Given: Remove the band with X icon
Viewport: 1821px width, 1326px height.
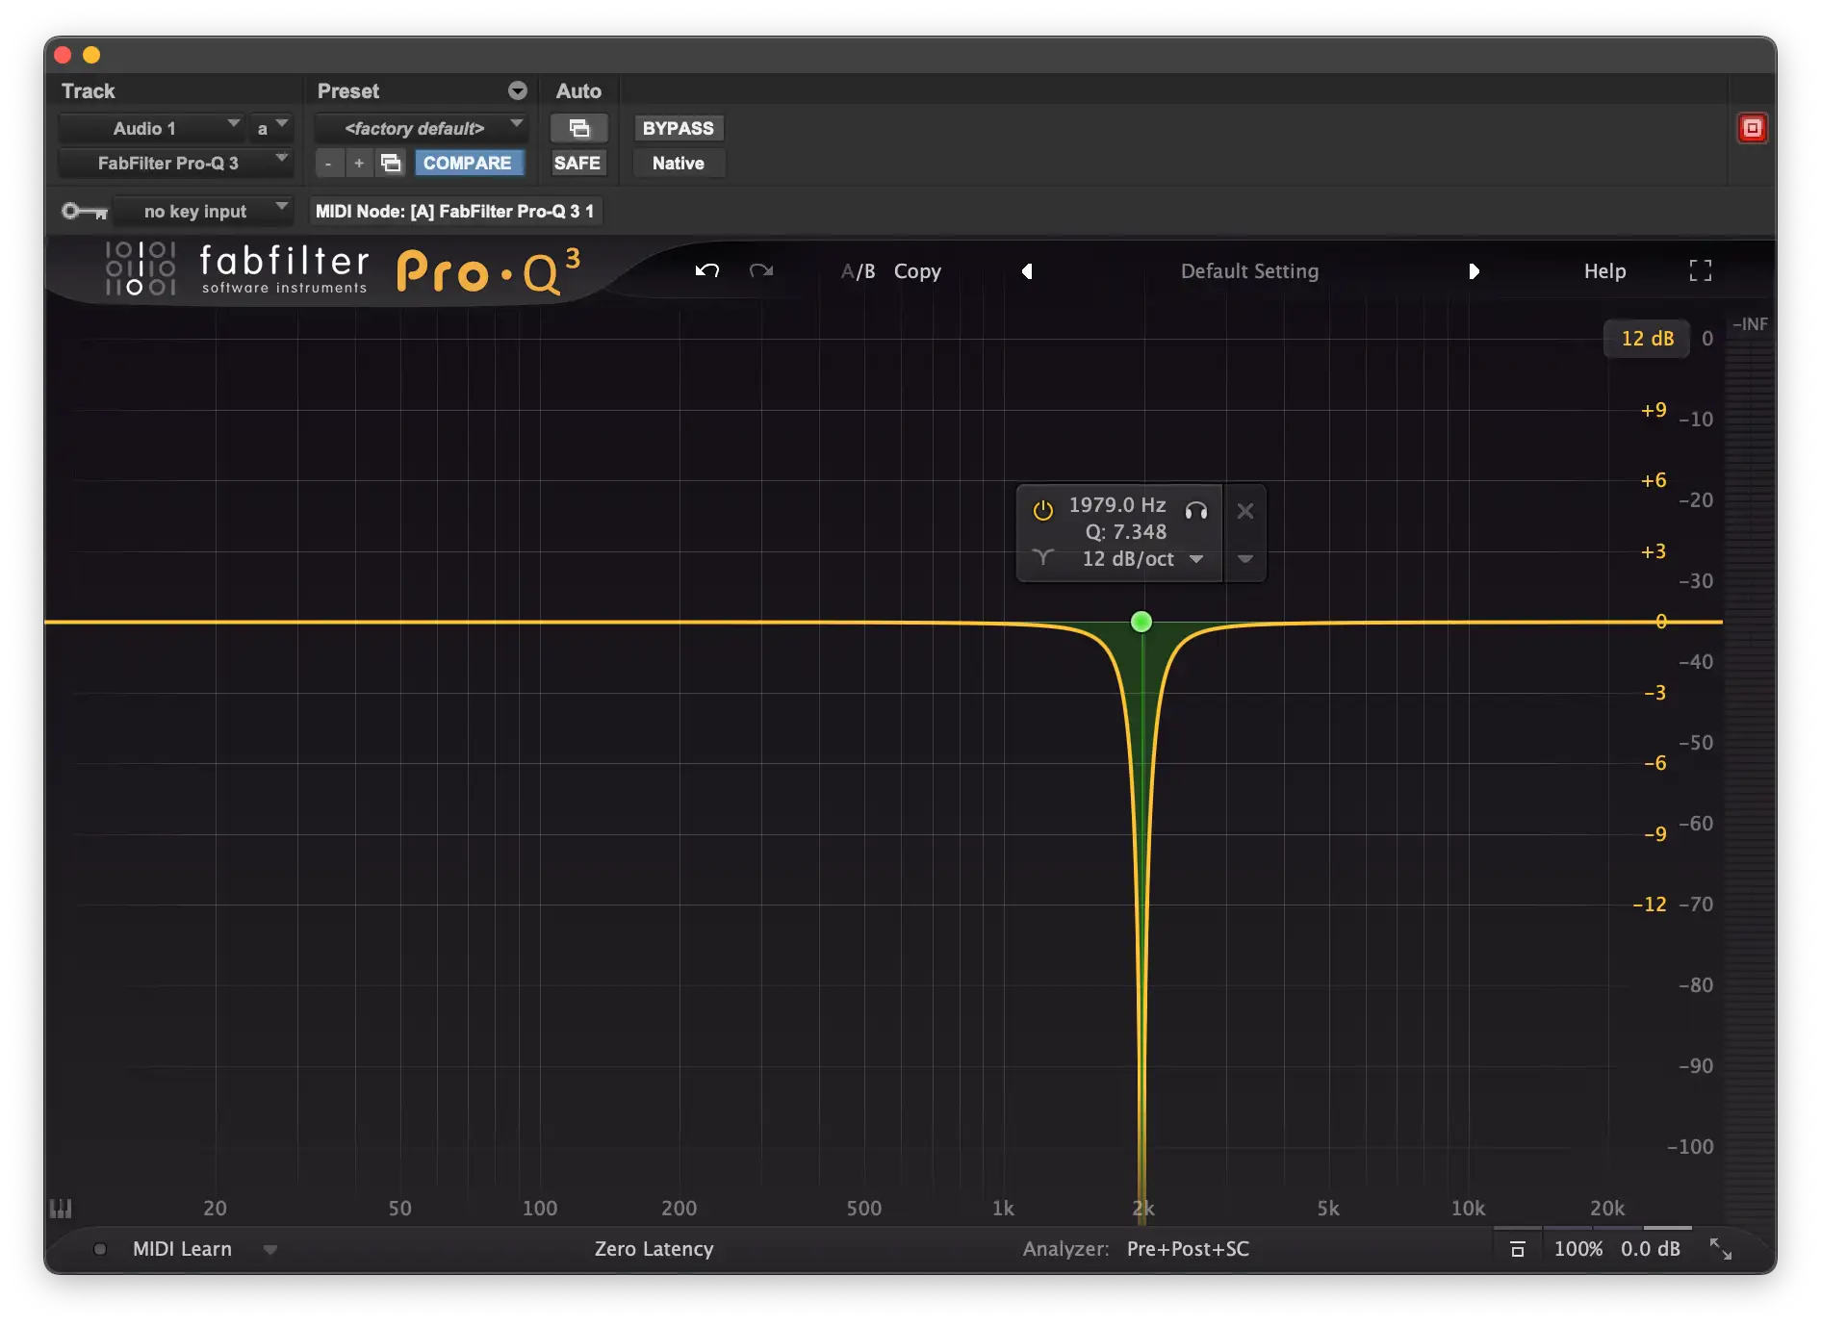Looking at the screenshot, I should 1244,511.
